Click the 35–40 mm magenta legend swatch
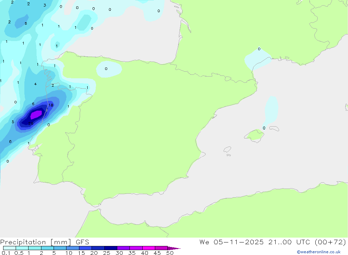 click(x=136, y=248)
